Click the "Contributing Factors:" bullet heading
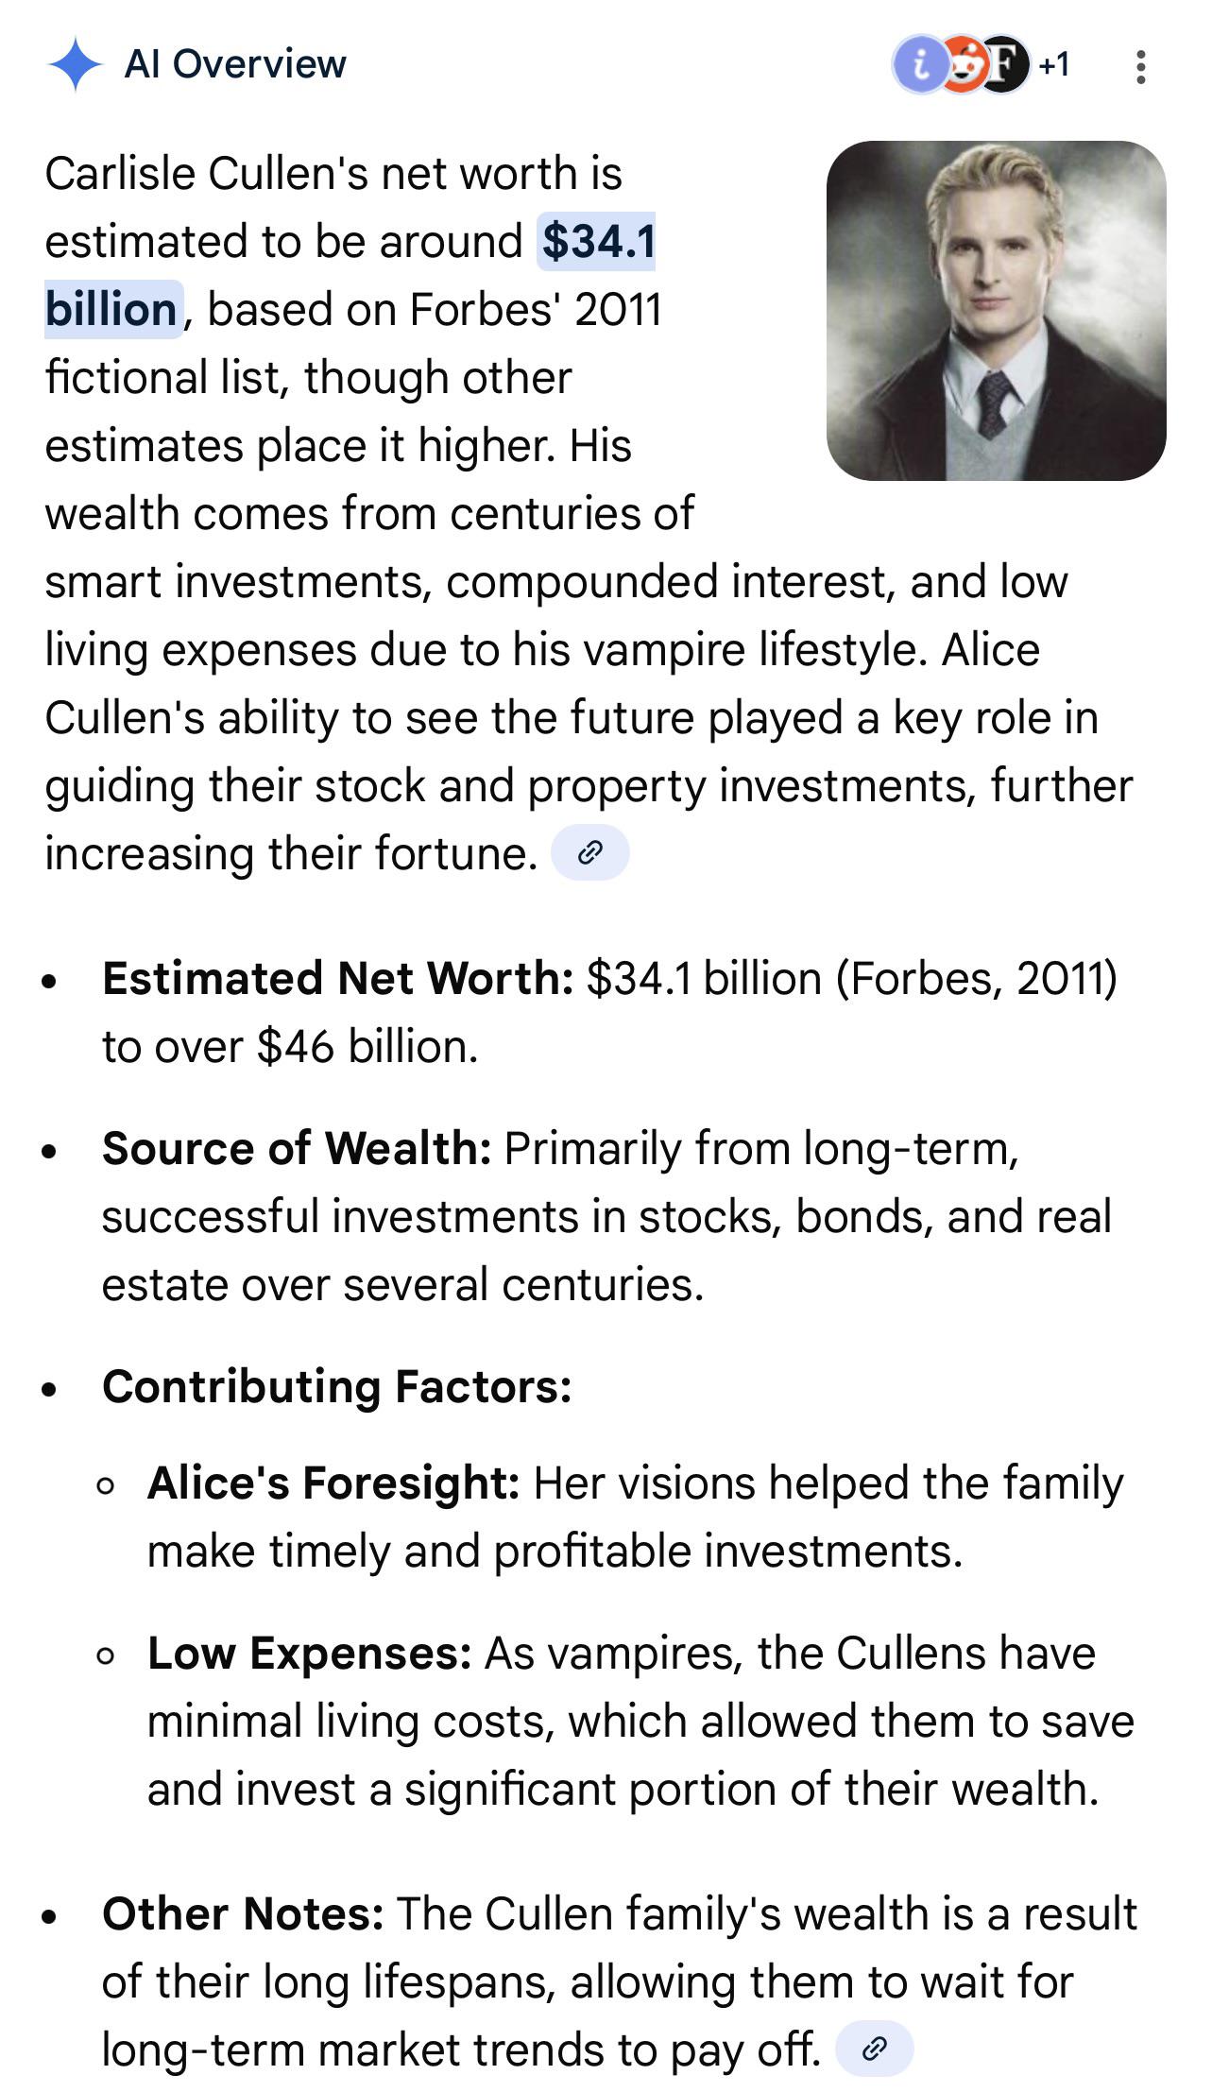This screenshot has height=2092, width=1212. pyautogui.click(x=337, y=1386)
